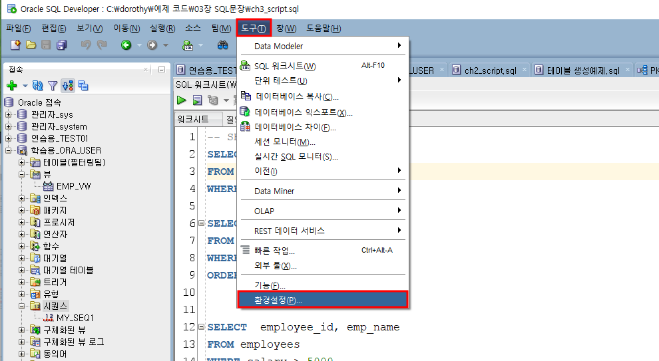This screenshot has height=361, width=659.
Task: Close the ch2_script.sql tab
Action: 525,70
